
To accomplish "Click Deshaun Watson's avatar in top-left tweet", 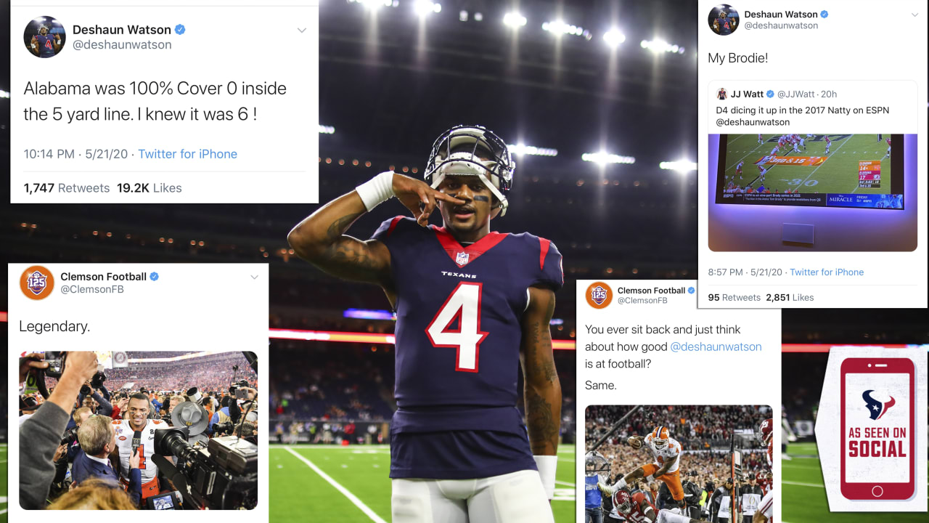I will [45, 36].
